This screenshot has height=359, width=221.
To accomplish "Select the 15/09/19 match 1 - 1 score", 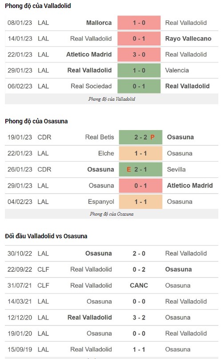I will coord(139,349).
